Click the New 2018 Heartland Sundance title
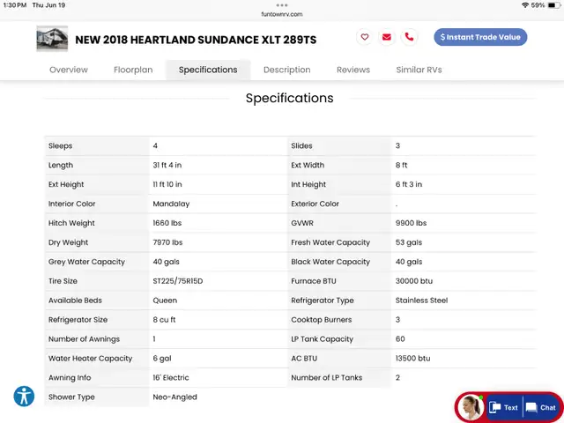Image resolution: width=564 pixels, height=423 pixels. tap(196, 40)
